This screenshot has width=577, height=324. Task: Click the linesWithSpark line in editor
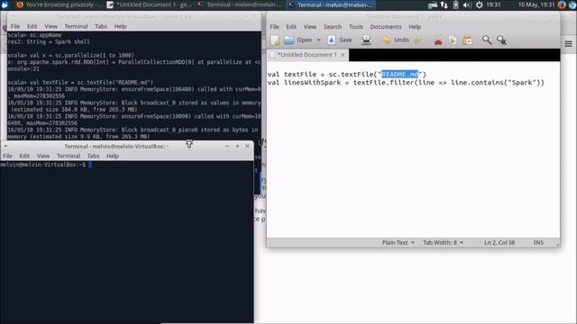406,83
